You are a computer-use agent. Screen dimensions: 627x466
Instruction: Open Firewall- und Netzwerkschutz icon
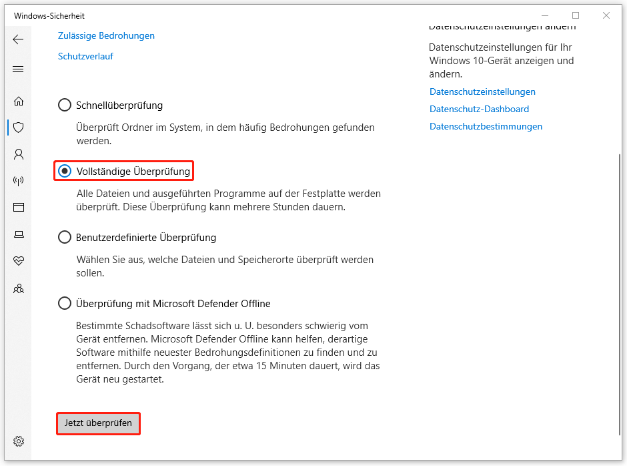(x=19, y=180)
